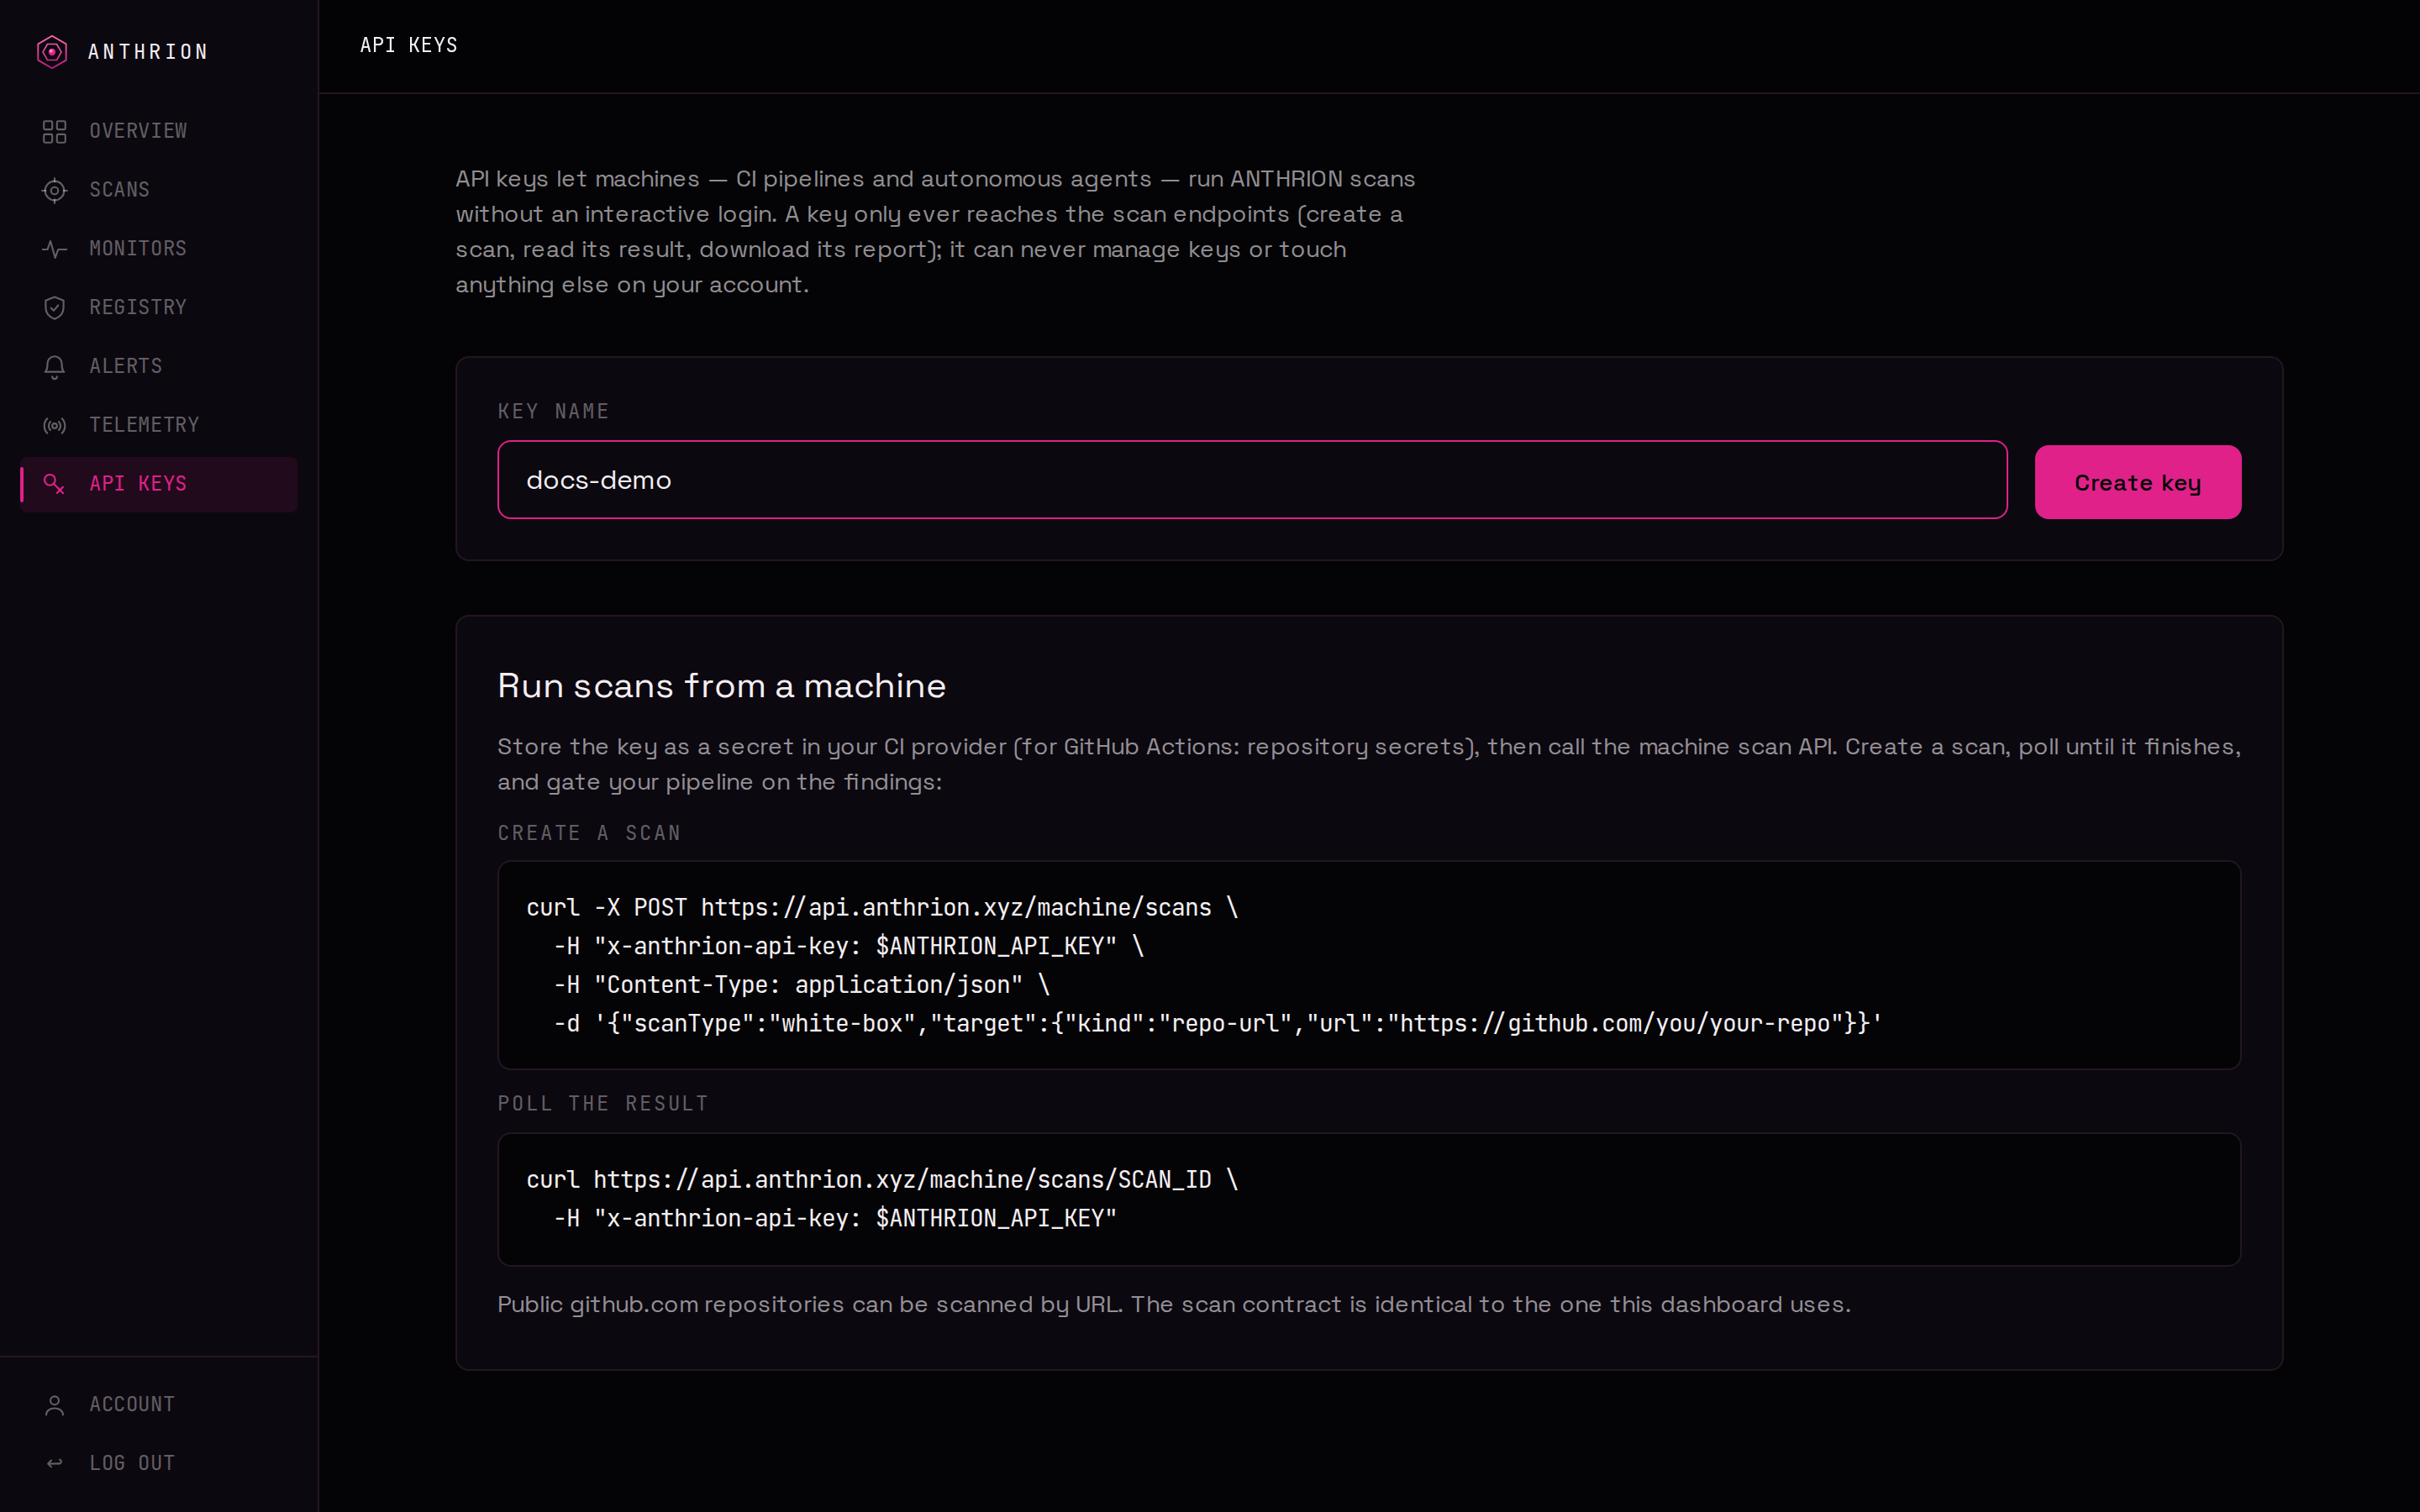Click the Account person icon
Screen dimensions: 2420x1512
coord(55,1405)
